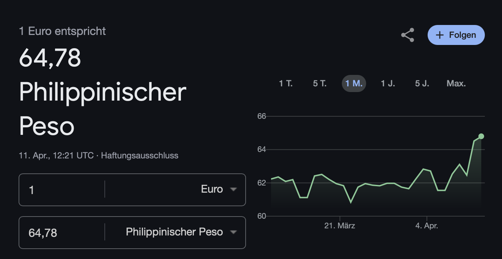Viewport: 502px width, 259px height.
Task: Open the Haftungsausschluss disclaimer link
Action: pyautogui.click(x=139, y=156)
